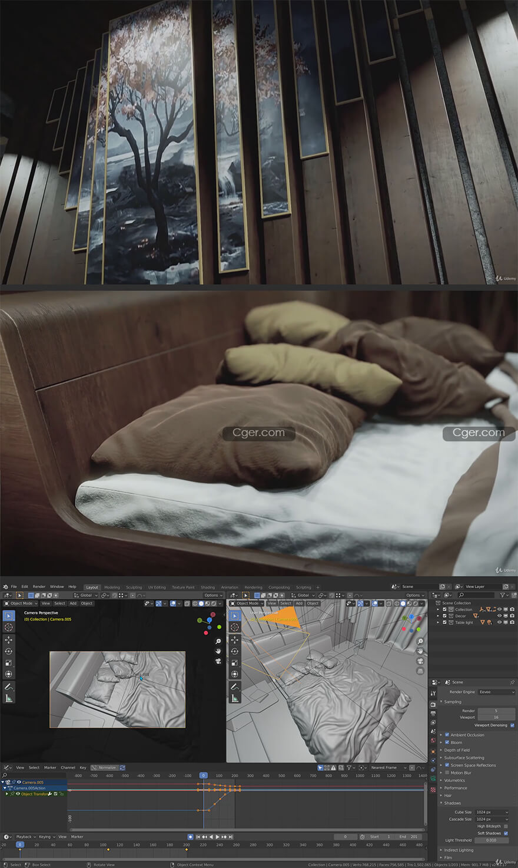The height and width of the screenshot is (868, 518).
Task: Click the Blender logo icon
Action: click(x=5, y=587)
